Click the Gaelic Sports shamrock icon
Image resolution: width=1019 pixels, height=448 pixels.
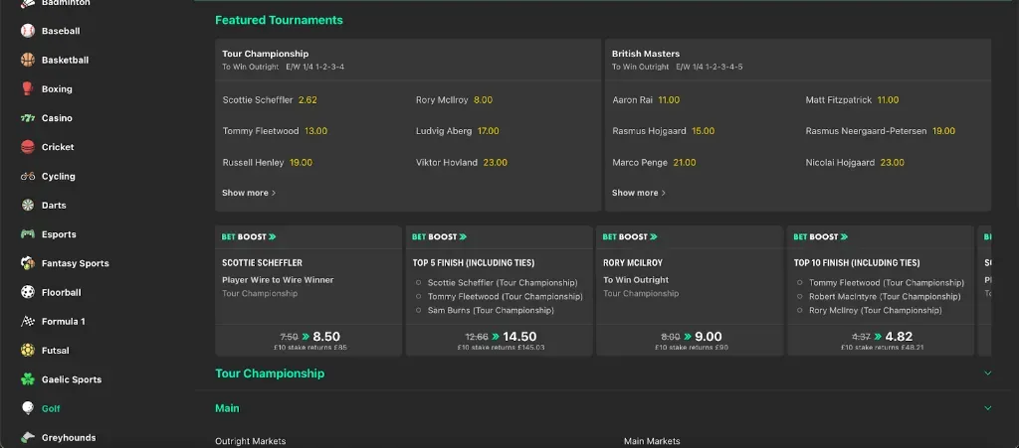[x=28, y=379]
